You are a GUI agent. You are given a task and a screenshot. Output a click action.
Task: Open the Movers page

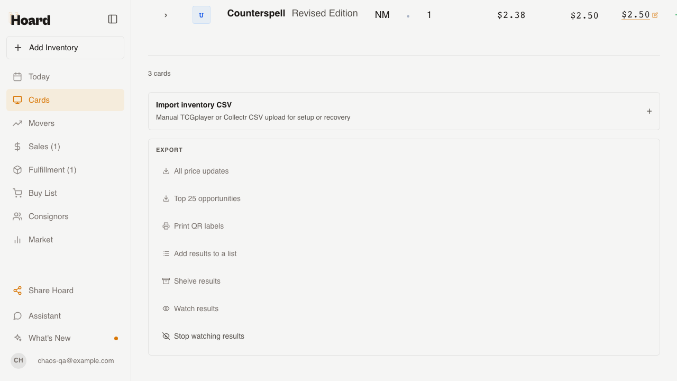click(x=65, y=123)
